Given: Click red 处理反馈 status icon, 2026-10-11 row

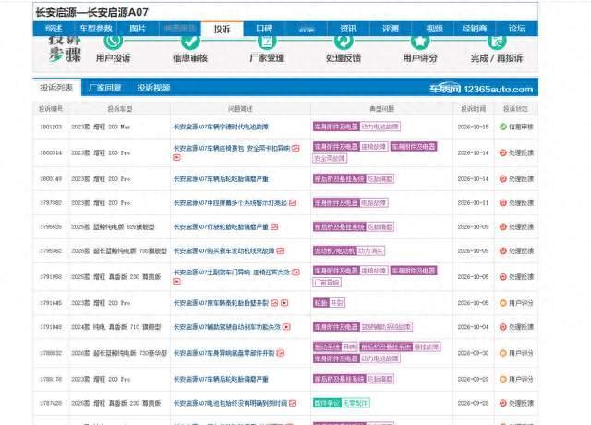Looking at the screenshot, I should coord(502,203).
